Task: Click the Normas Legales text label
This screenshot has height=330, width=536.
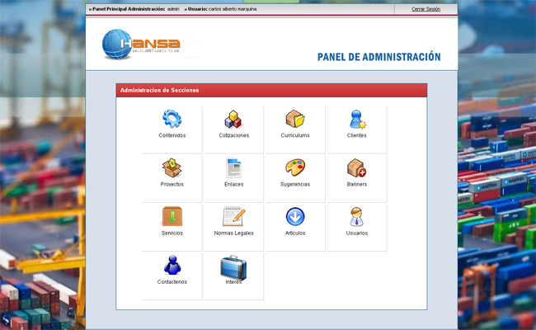Action: tap(233, 233)
